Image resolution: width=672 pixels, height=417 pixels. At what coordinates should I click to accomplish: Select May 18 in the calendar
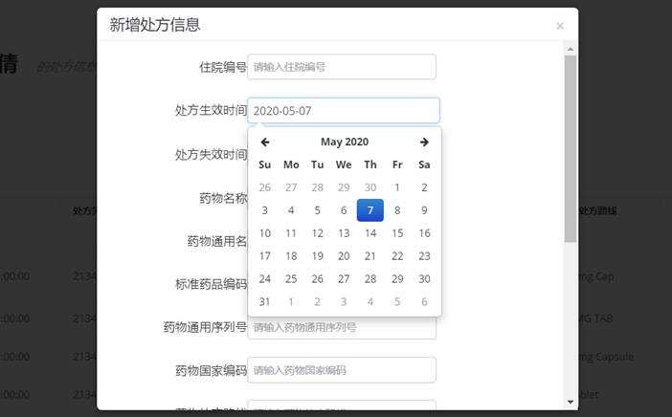tap(291, 256)
